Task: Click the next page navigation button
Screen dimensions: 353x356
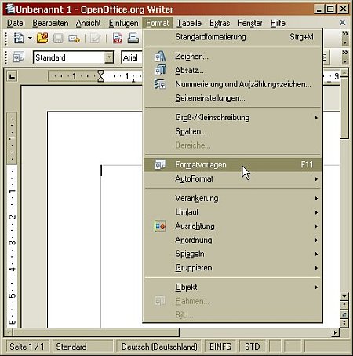Action: [x=344, y=323]
